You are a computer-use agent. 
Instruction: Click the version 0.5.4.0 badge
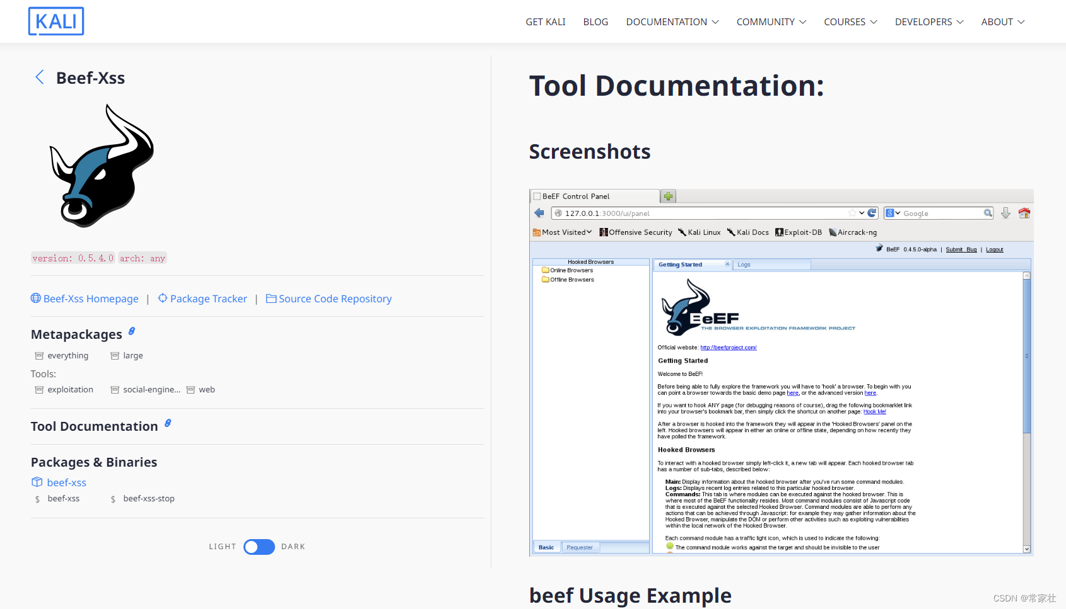click(73, 258)
